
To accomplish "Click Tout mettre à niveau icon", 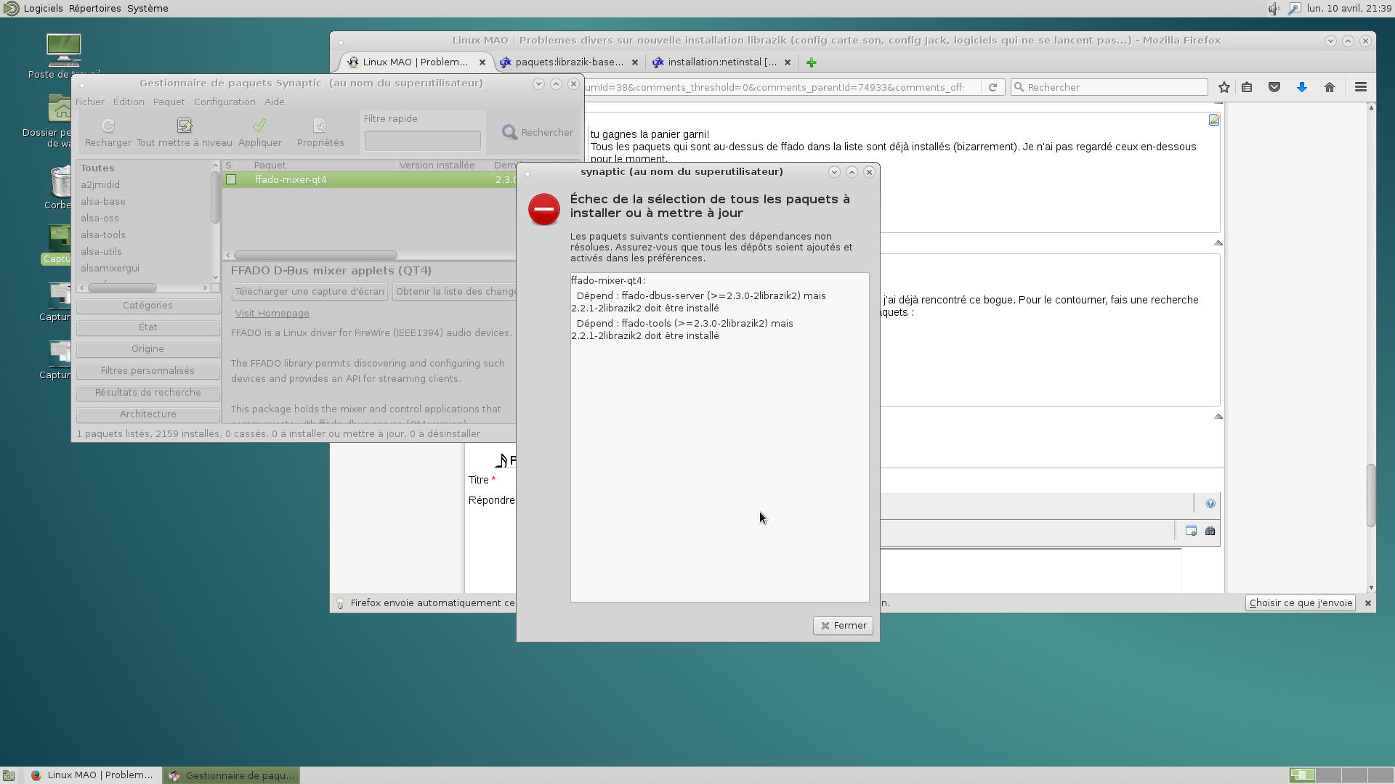I will coord(185,126).
